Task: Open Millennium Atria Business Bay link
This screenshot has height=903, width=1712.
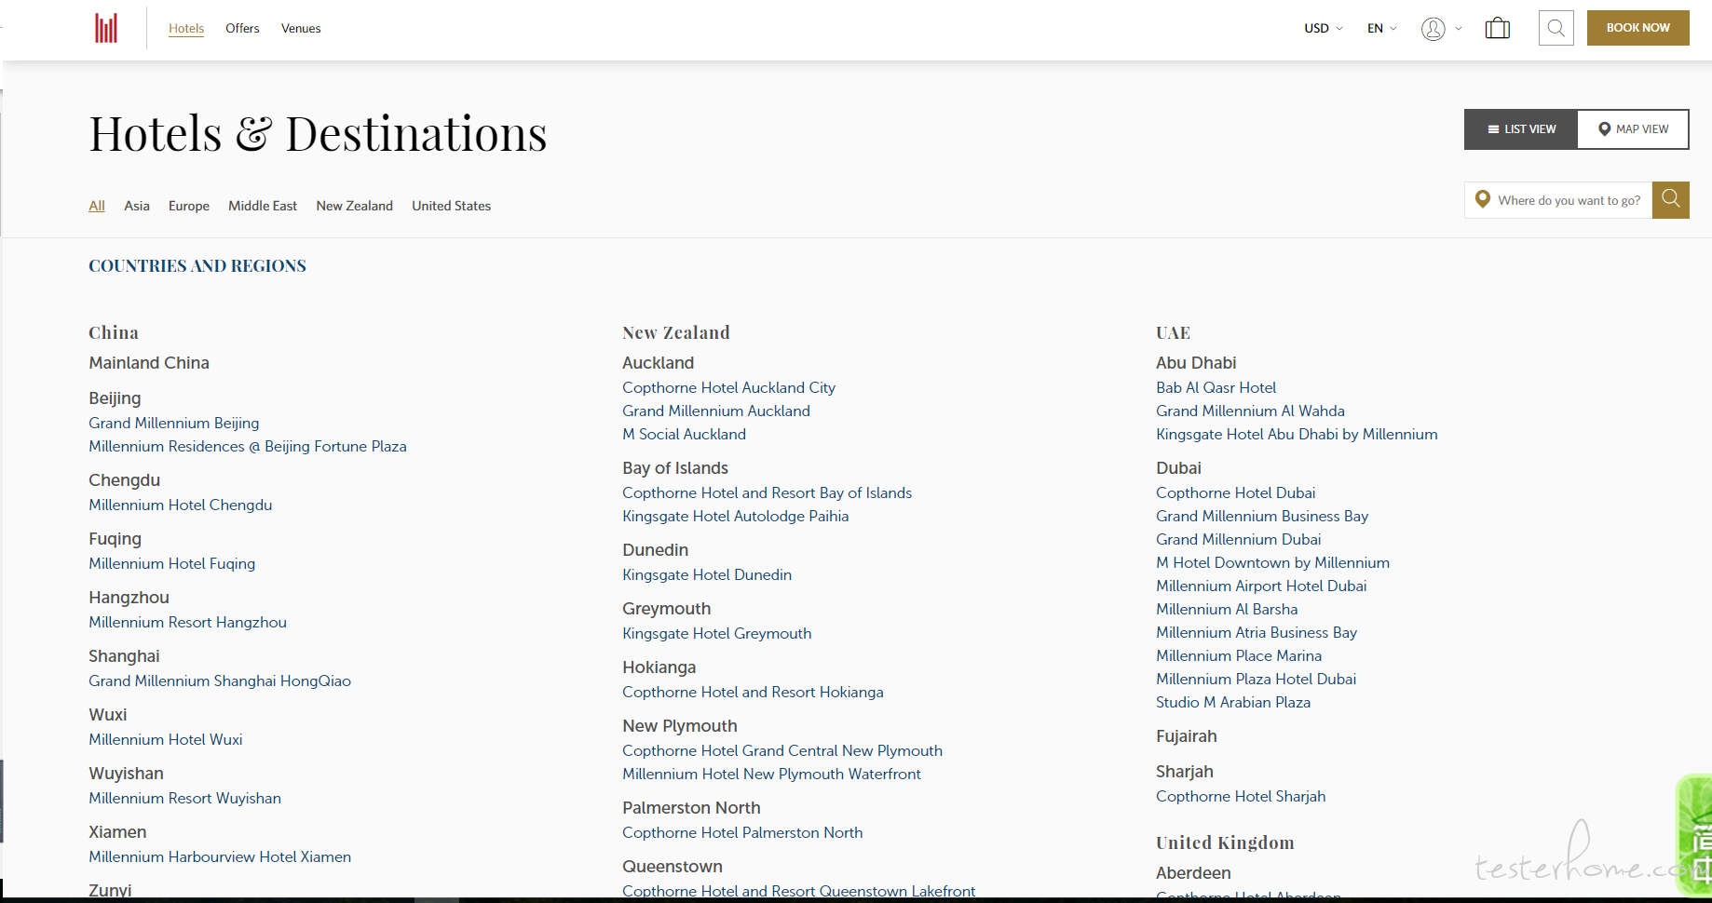Action: pos(1257,632)
